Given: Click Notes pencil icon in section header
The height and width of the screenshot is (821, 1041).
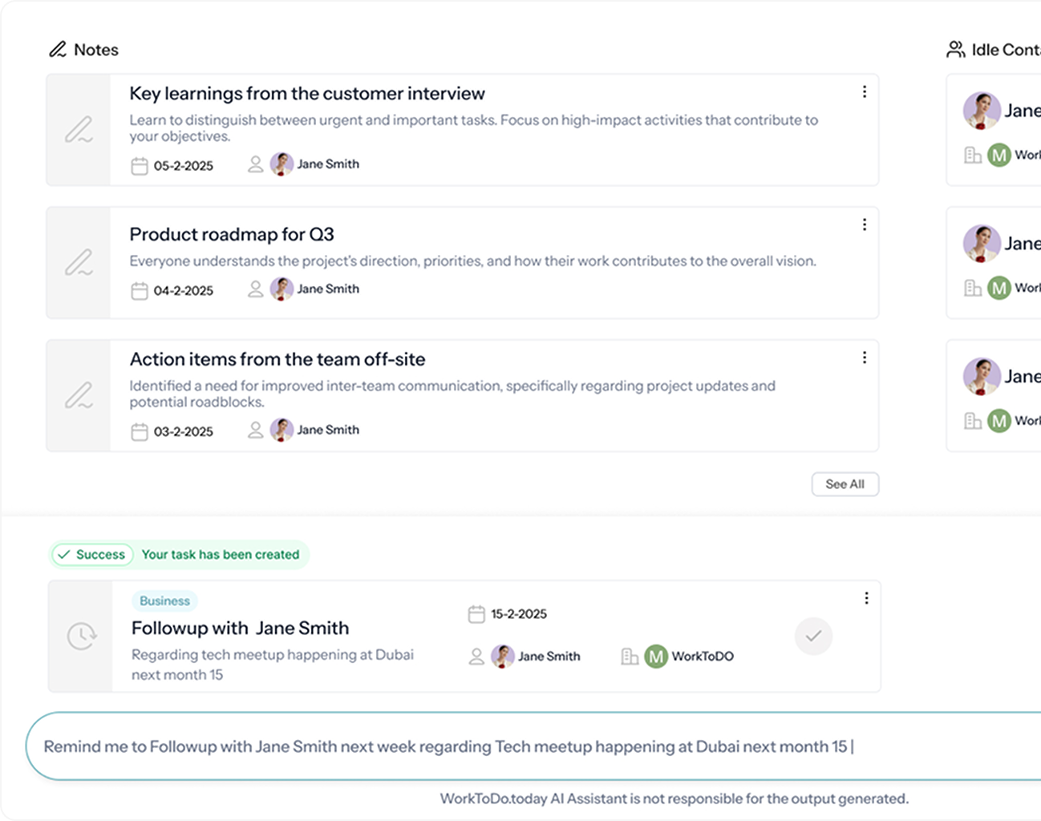Looking at the screenshot, I should (x=58, y=50).
